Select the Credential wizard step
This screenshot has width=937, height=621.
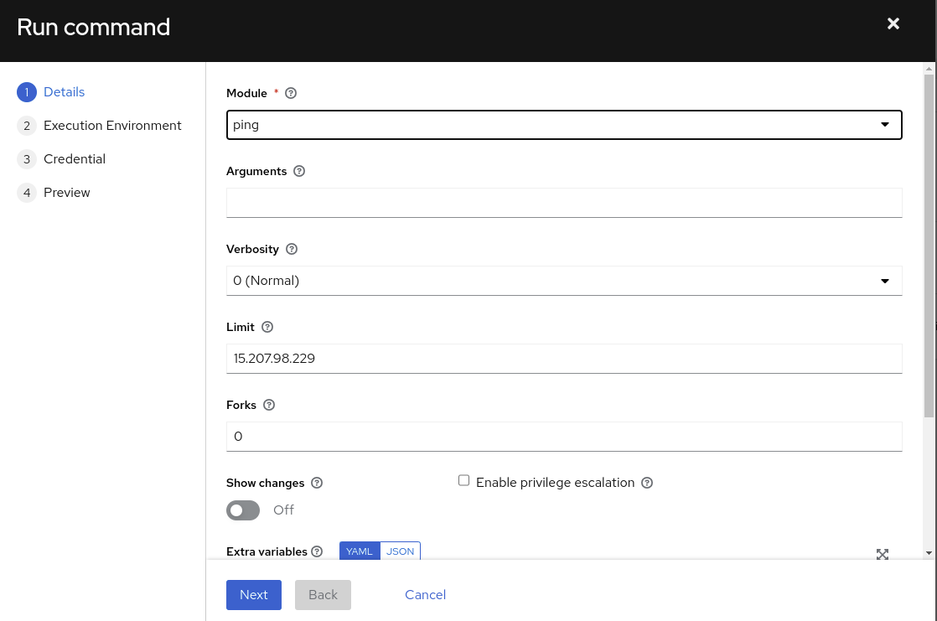coord(75,159)
